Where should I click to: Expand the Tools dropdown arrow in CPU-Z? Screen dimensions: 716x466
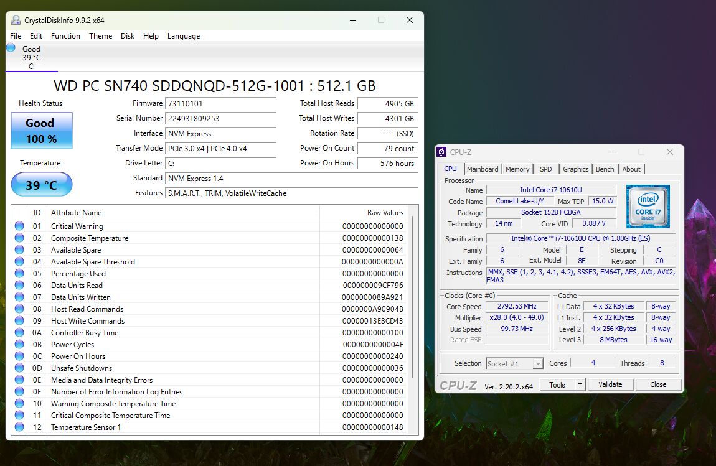[580, 384]
